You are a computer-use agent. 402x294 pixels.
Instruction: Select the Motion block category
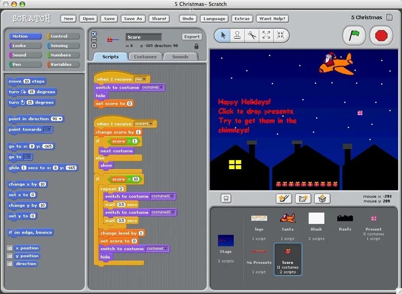[25, 36]
